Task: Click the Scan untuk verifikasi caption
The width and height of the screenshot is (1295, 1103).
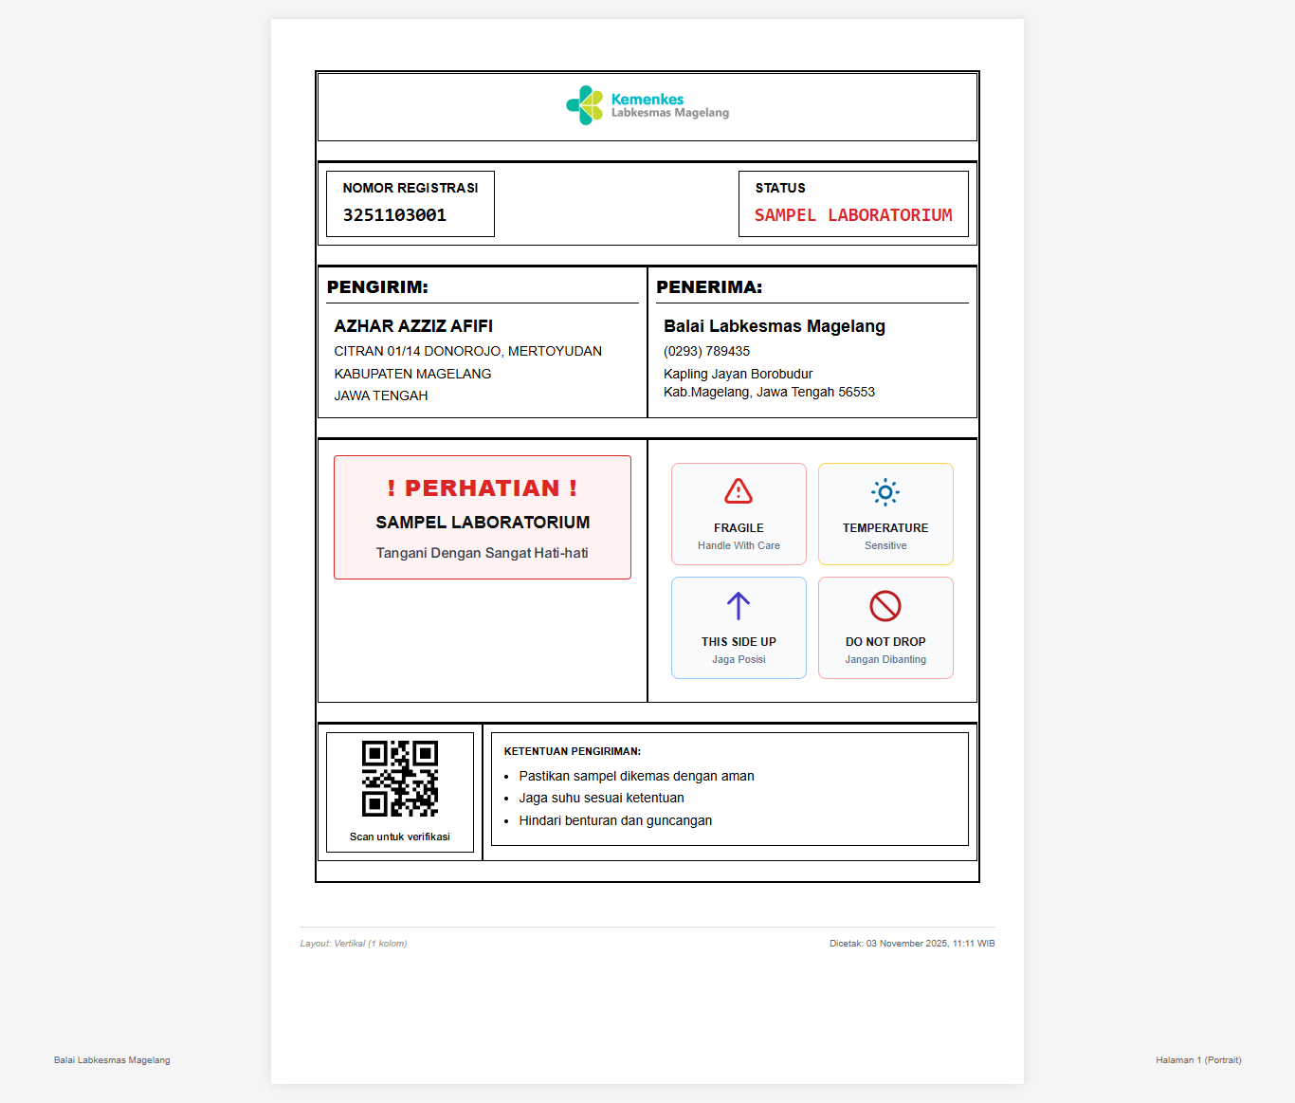Action: click(400, 836)
